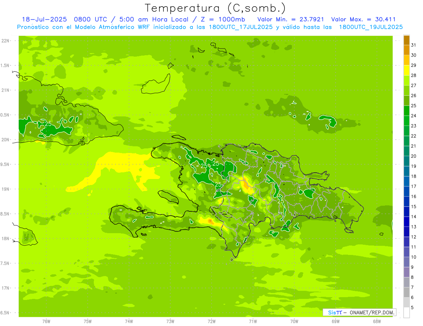Click the legend value "20"

click(413, 156)
